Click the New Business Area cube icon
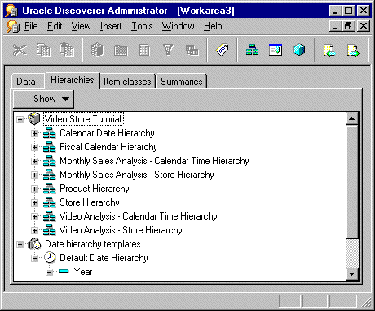 [97, 51]
